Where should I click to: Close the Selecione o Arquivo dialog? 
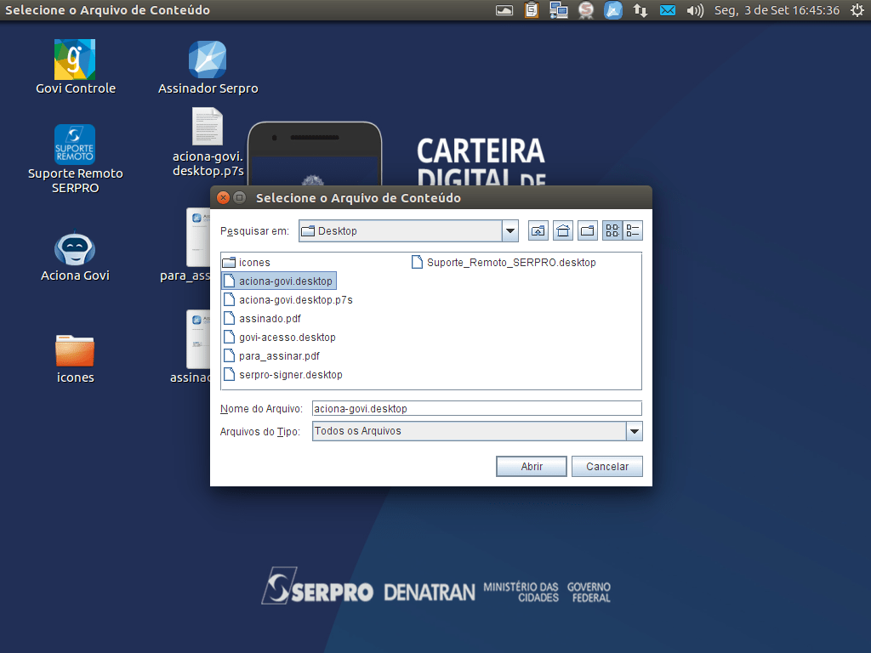coord(224,197)
